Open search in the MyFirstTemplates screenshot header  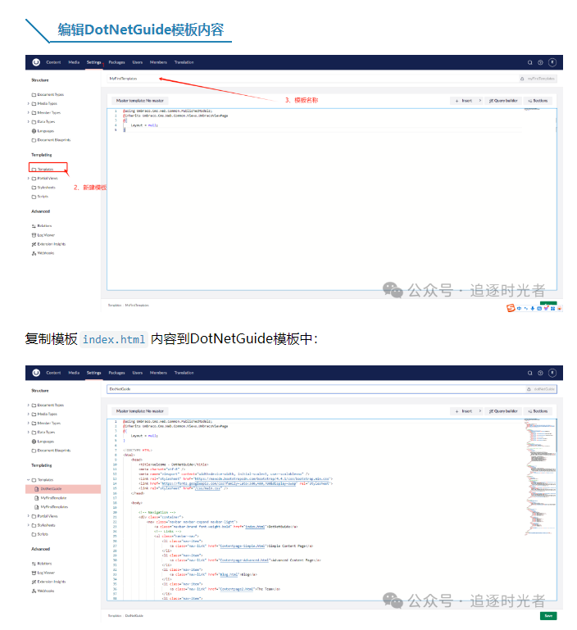pyautogui.click(x=529, y=62)
